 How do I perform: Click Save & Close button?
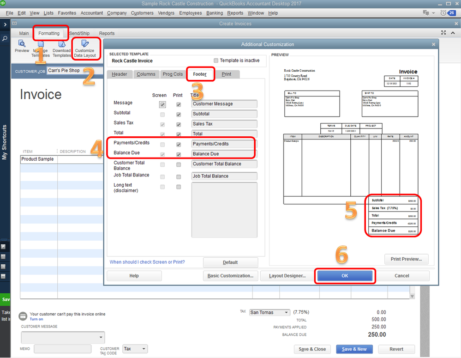[x=312, y=349]
